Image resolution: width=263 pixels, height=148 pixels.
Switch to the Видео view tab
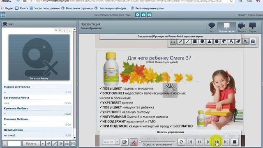pos(242,28)
